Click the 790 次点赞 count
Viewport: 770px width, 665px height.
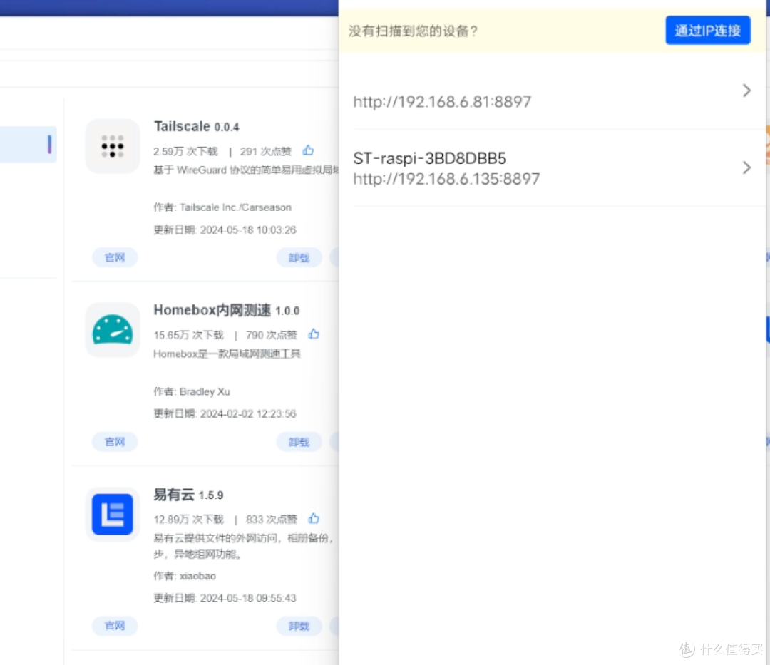(x=271, y=335)
